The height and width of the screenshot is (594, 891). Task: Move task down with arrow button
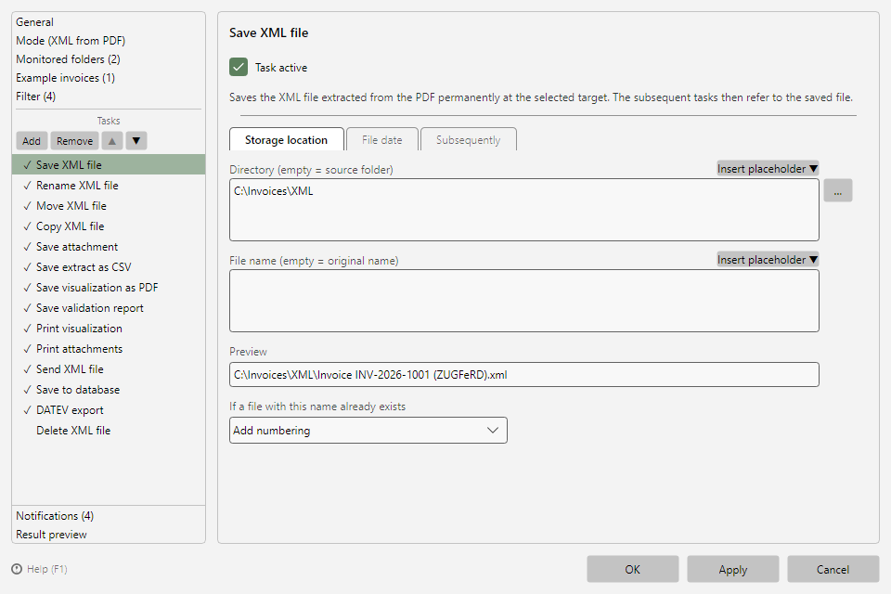(x=136, y=141)
